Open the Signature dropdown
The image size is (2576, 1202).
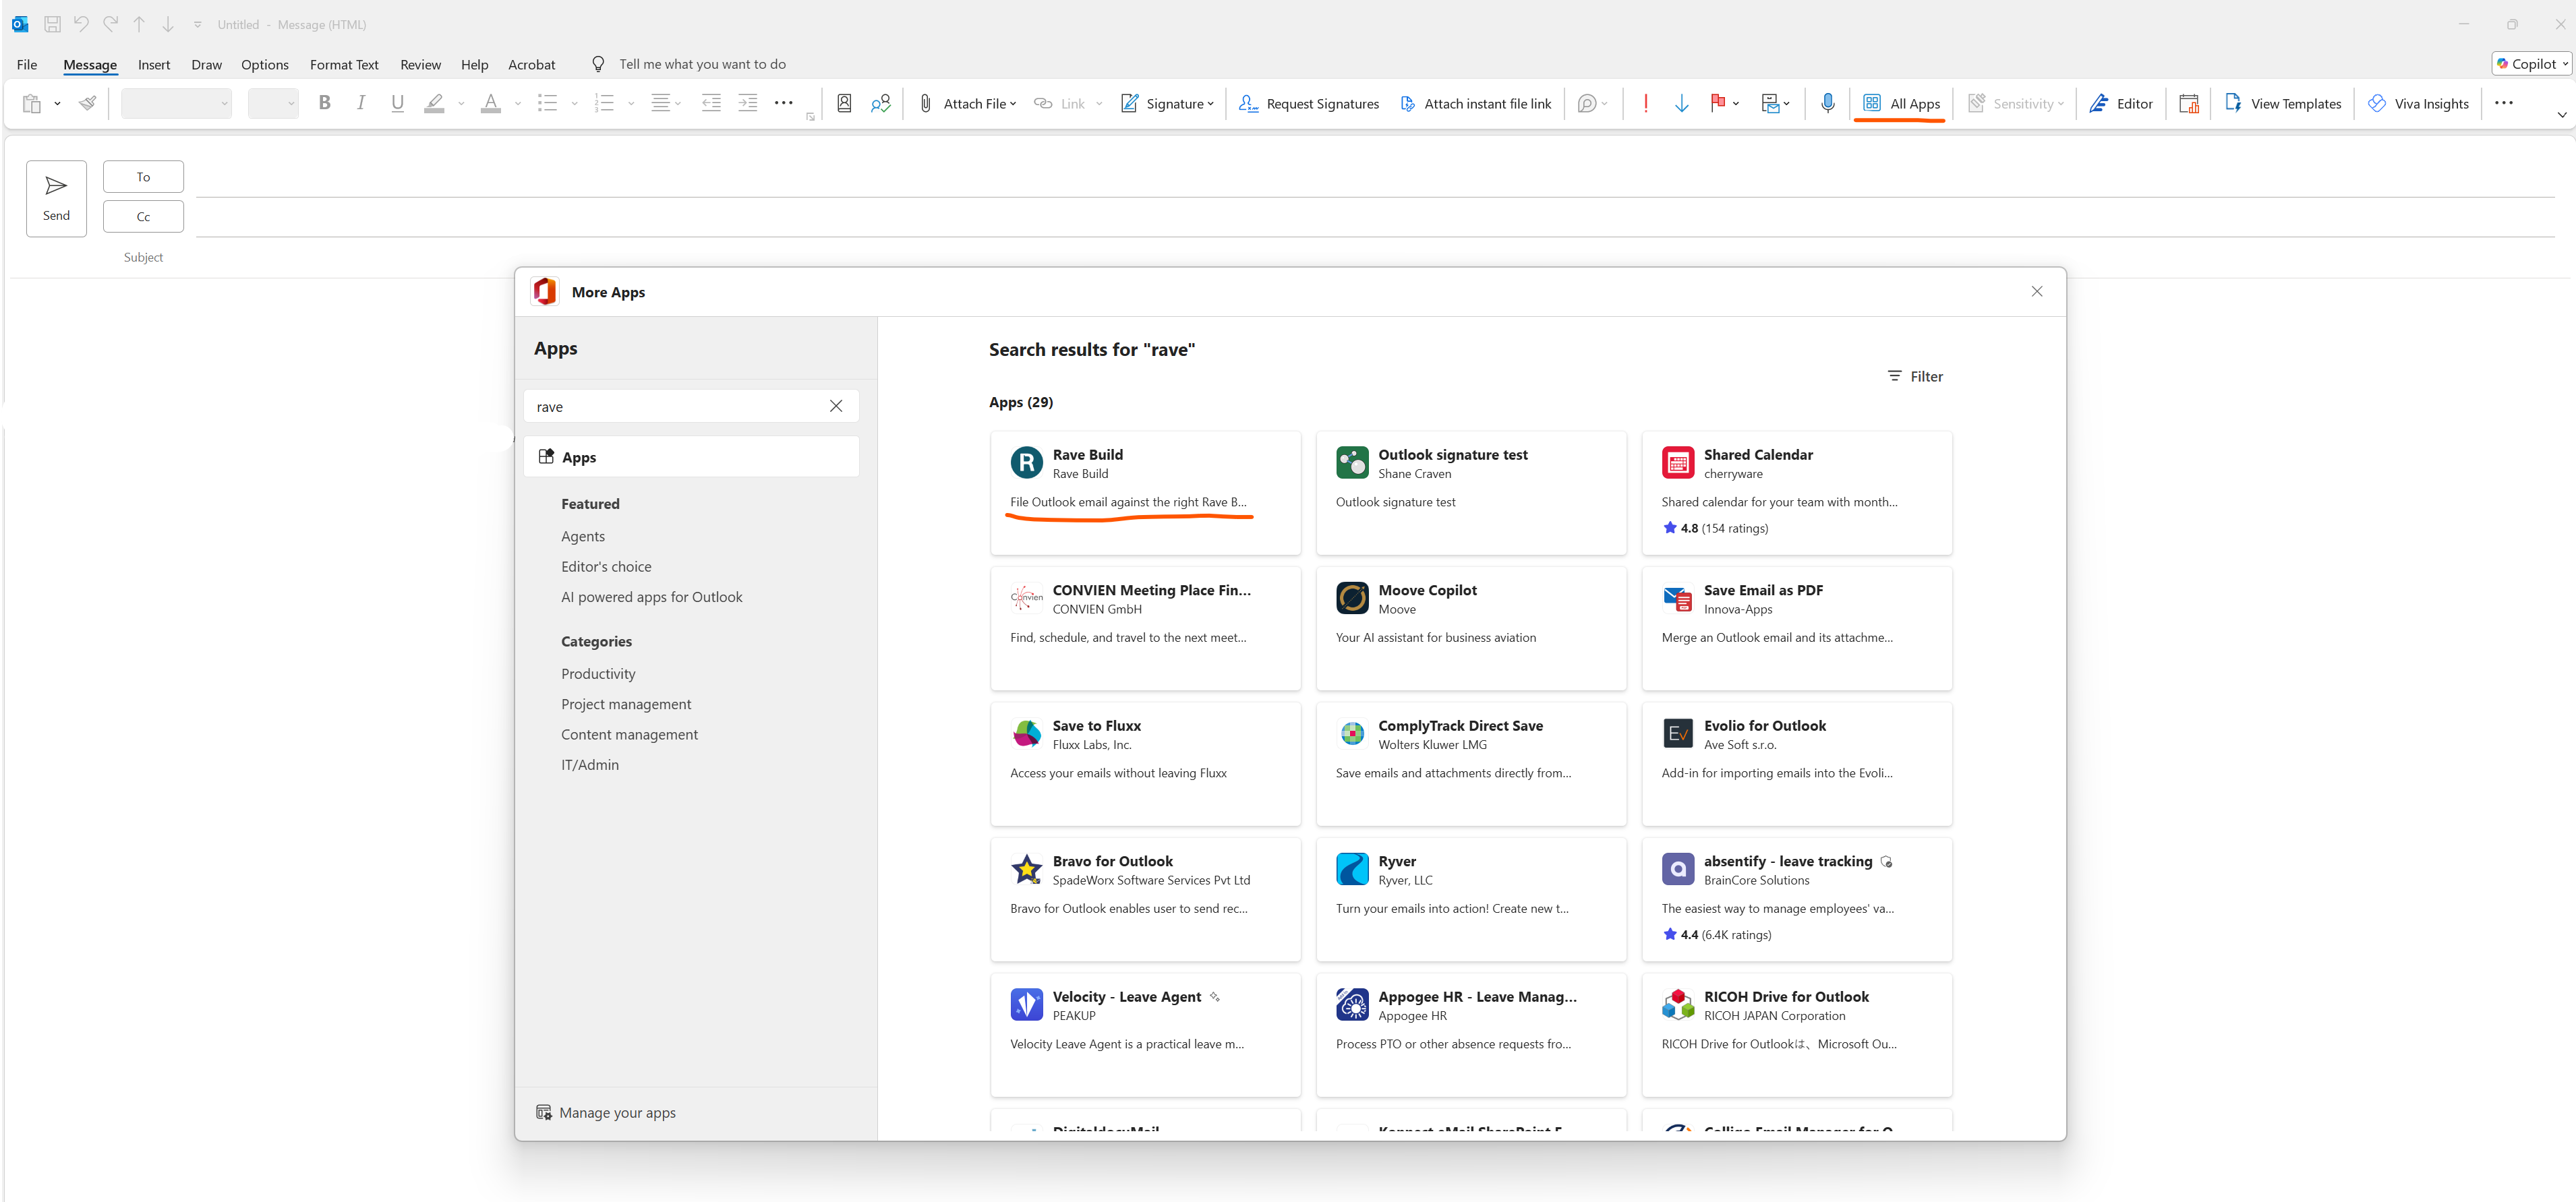tap(1167, 103)
